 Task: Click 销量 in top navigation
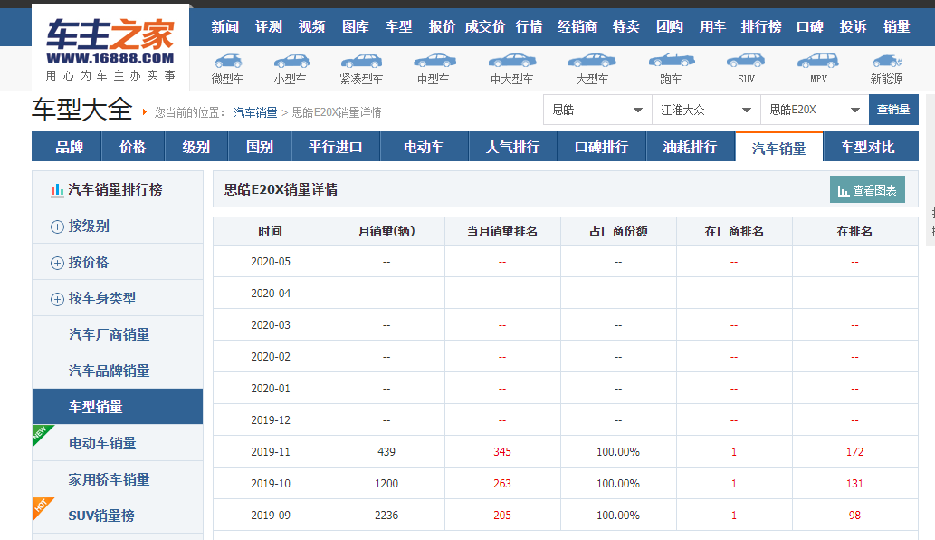point(896,27)
